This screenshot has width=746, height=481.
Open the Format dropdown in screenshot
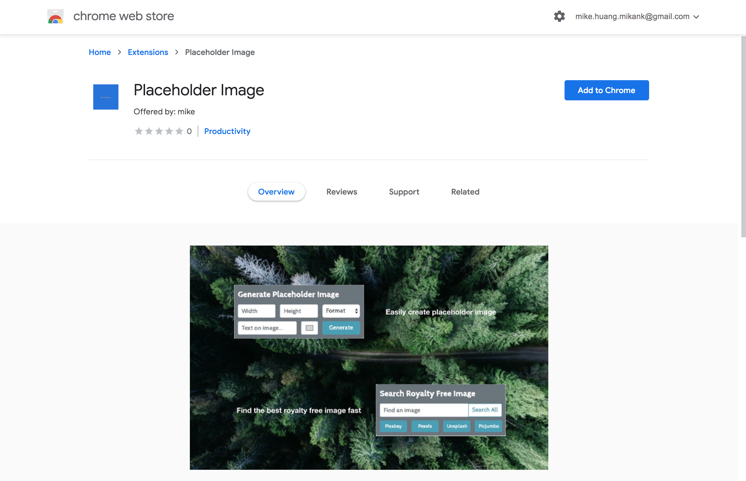tap(341, 311)
